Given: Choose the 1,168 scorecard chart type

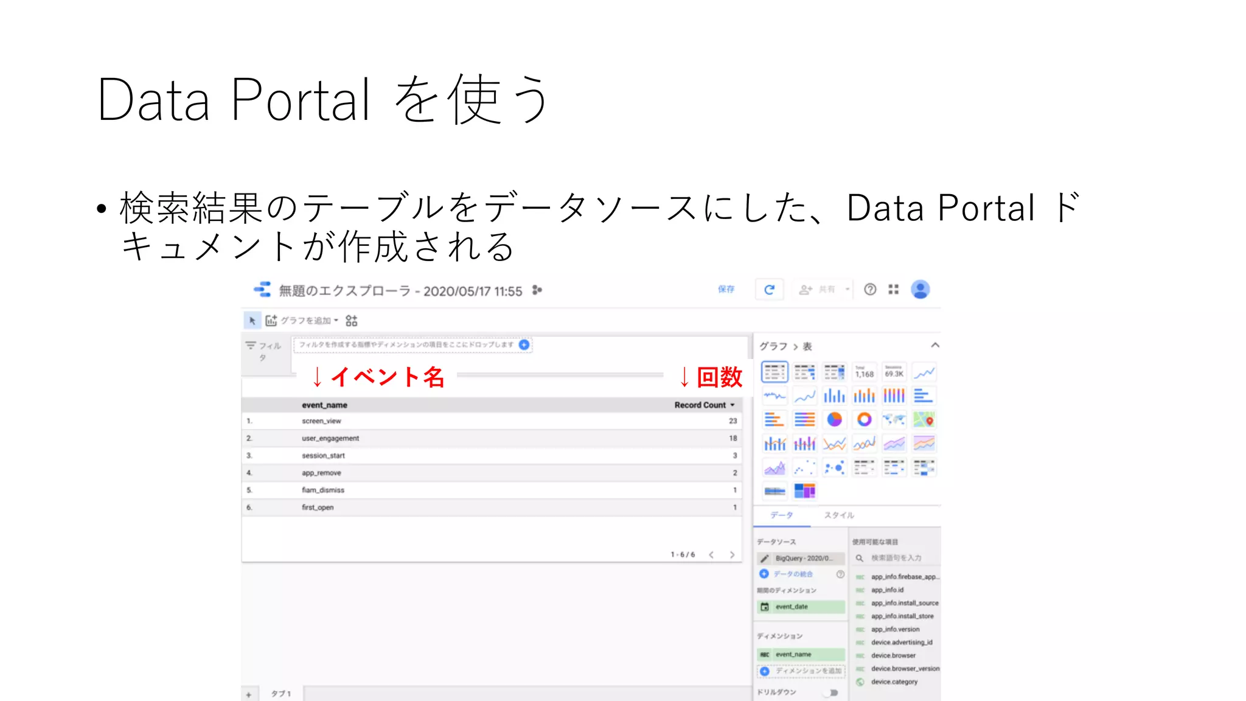Looking at the screenshot, I should click(x=864, y=372).
